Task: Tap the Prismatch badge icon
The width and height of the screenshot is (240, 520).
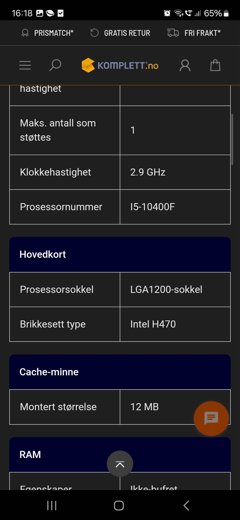Action: click(25, 33)
